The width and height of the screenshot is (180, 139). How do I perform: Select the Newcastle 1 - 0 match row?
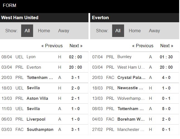[x=135, y=88]
